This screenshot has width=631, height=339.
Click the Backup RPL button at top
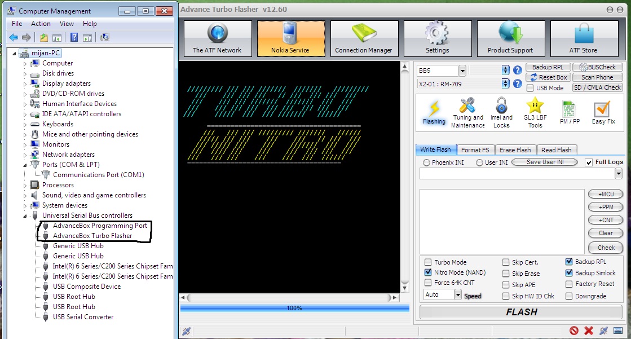tap(548, 67)
